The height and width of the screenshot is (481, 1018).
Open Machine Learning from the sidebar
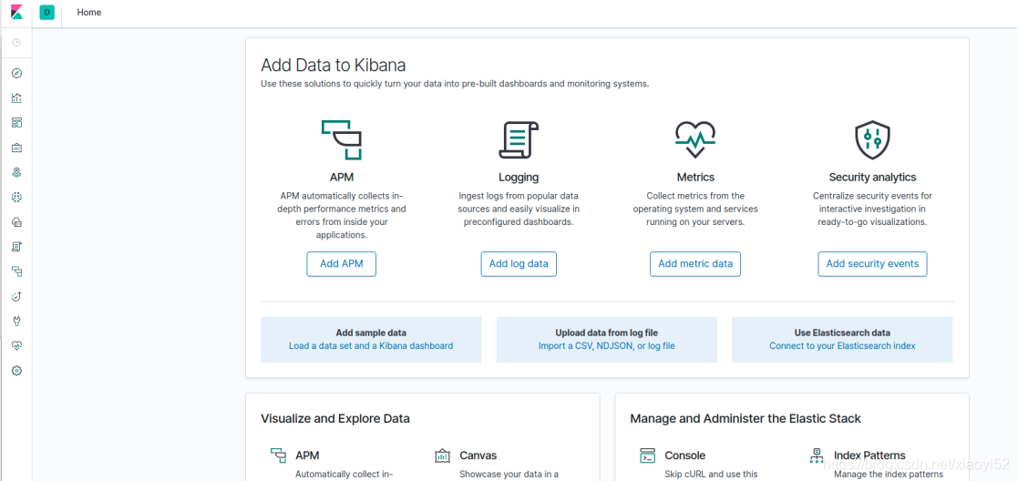(17, 198)
